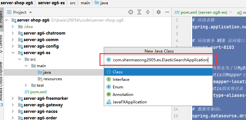246x120 pixels.
Task: Click line number 1 in editor gutter
Action: pos(177,20)
